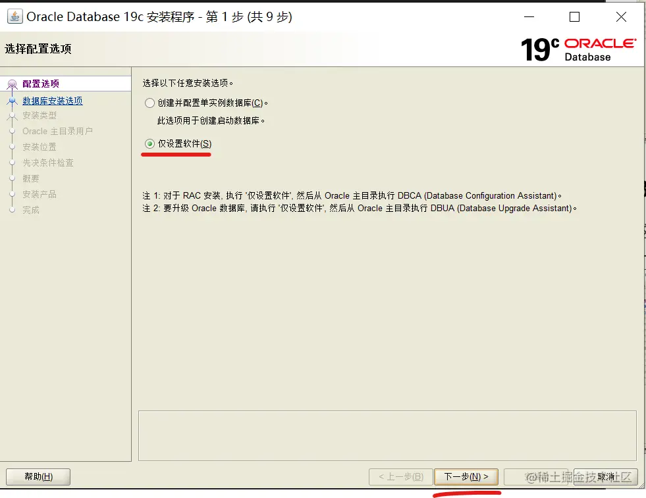Click the 选择以下任意安装选项 heading text
Image resolution: width=646 pixels, height=498 pixels.
point(188,83)
